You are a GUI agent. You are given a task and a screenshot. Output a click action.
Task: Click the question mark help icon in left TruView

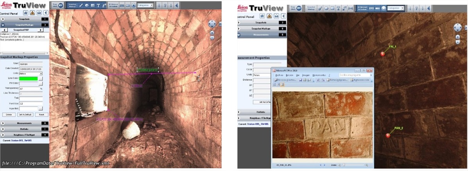click(x=165, y=5)
